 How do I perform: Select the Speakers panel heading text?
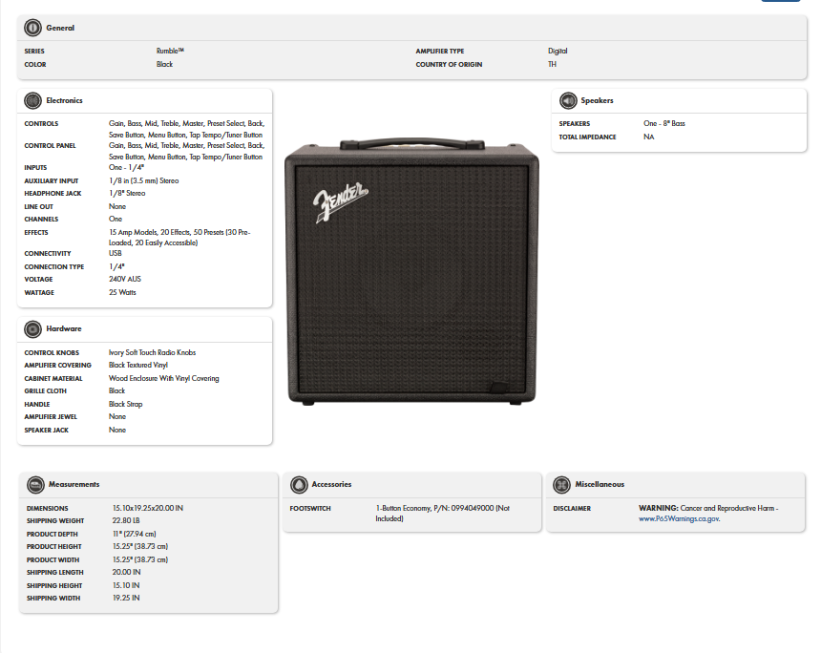point(597,100)
